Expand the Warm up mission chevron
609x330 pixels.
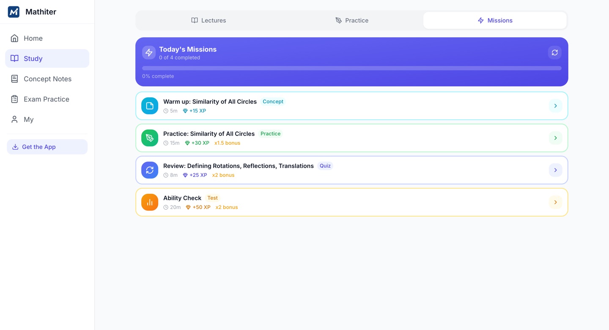(x=556, y=106)
